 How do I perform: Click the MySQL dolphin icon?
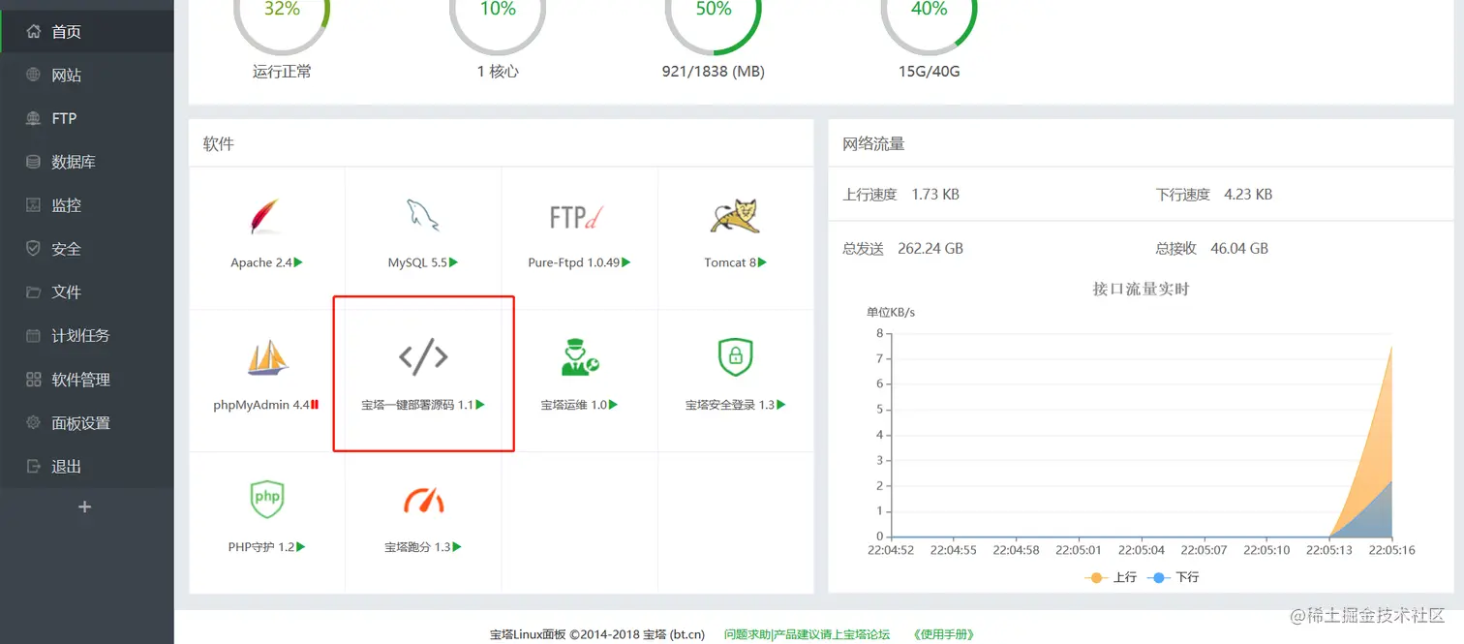click(422, 215)
